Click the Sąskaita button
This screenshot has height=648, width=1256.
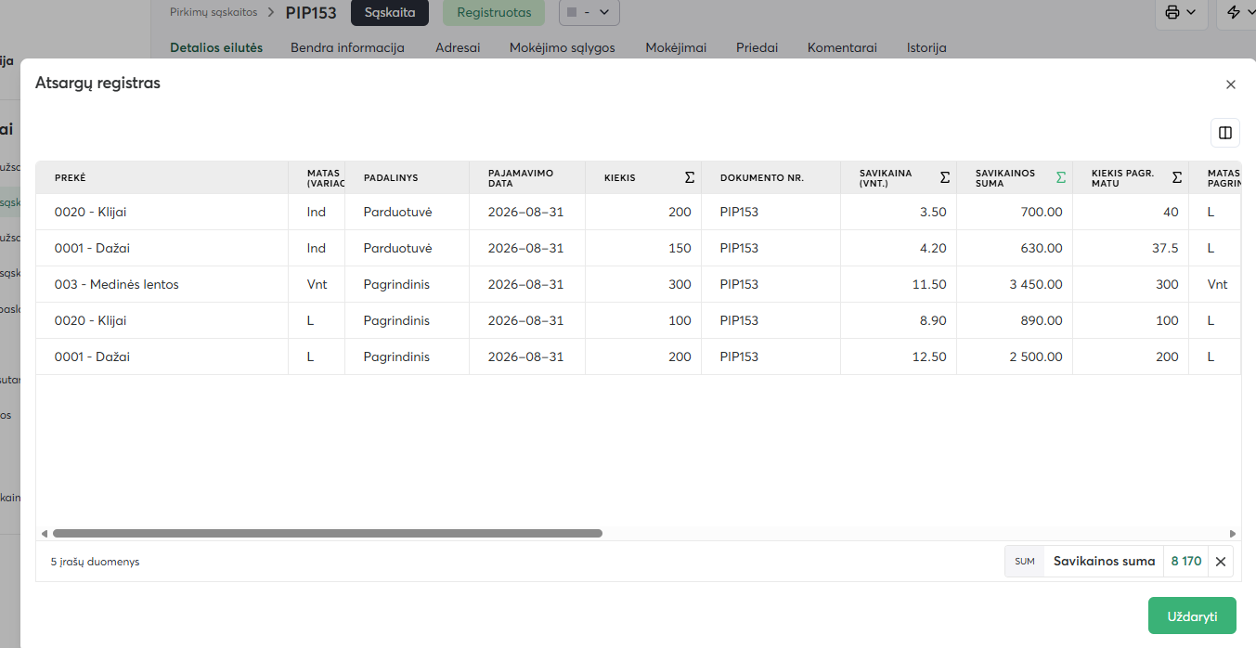click(390, 12)
